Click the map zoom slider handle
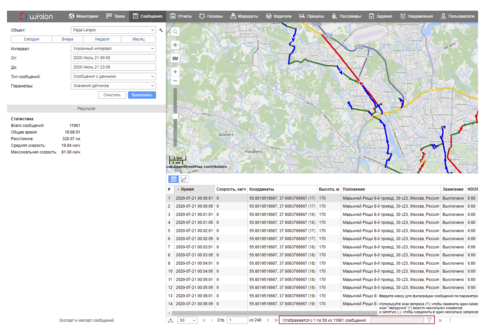The image size is (485, 335). (x=175, y=116)
